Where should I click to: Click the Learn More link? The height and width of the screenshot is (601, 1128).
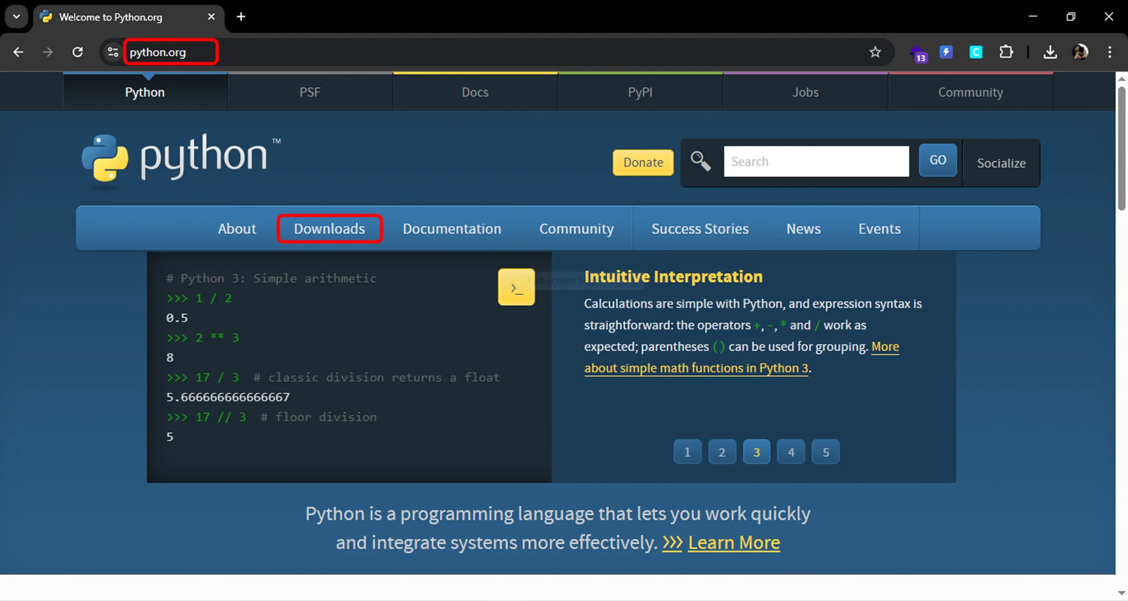(x=734, y=542)
